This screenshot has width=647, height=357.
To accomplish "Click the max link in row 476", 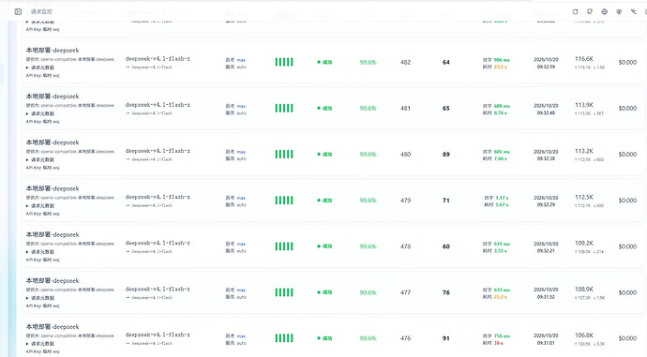I will pos(241,336).
